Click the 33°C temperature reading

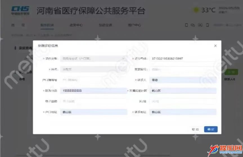tap(208, 10)
